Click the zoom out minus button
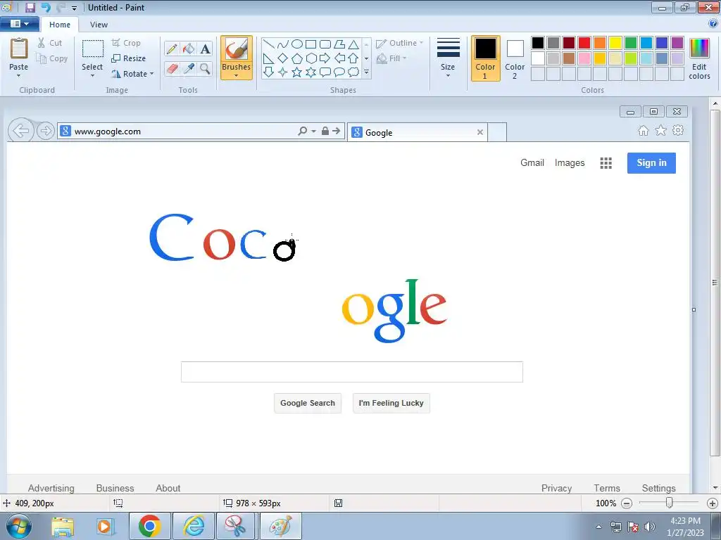Screen dimensions: 721x540 click(627, 503)
